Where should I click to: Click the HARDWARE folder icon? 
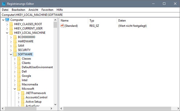click(x=15, y=41)
